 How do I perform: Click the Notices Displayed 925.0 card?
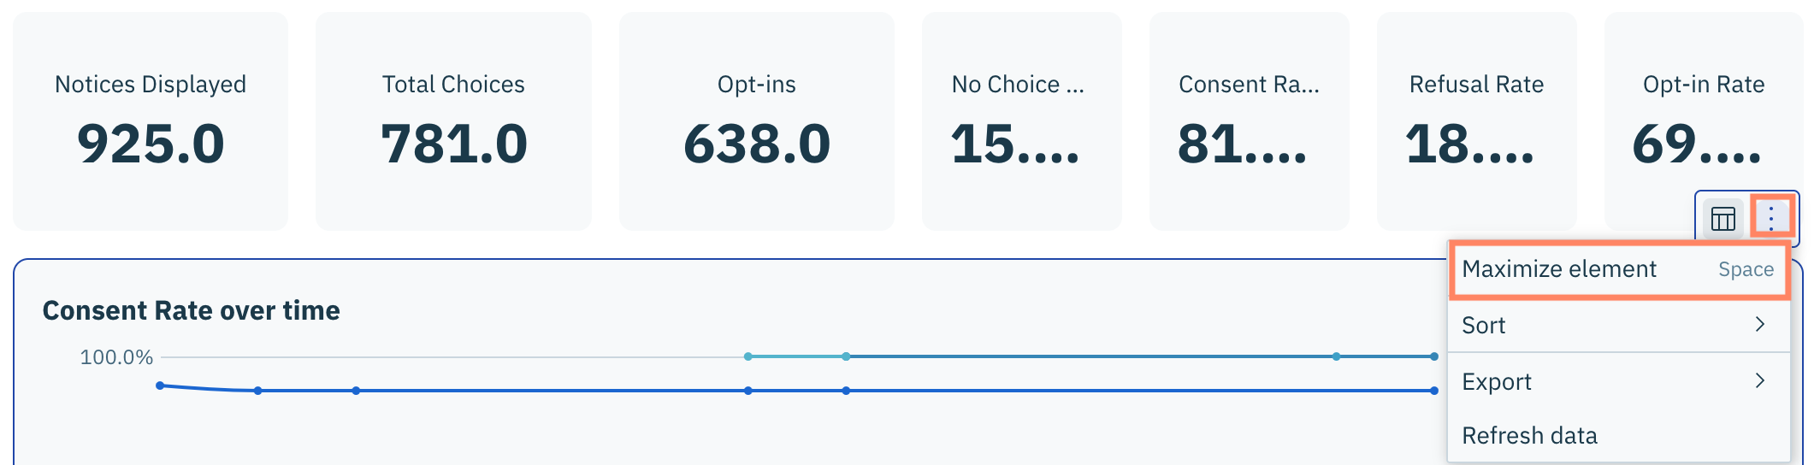pyautogui.click(x=151, y=121)
